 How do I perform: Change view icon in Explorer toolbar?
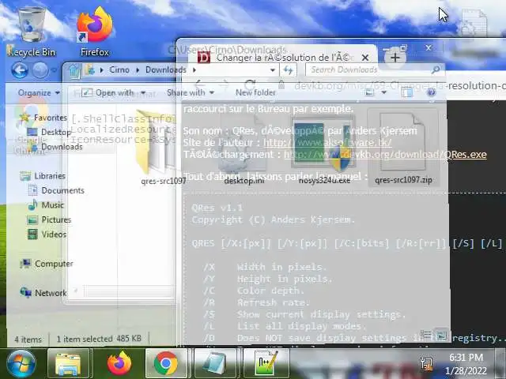369,93
